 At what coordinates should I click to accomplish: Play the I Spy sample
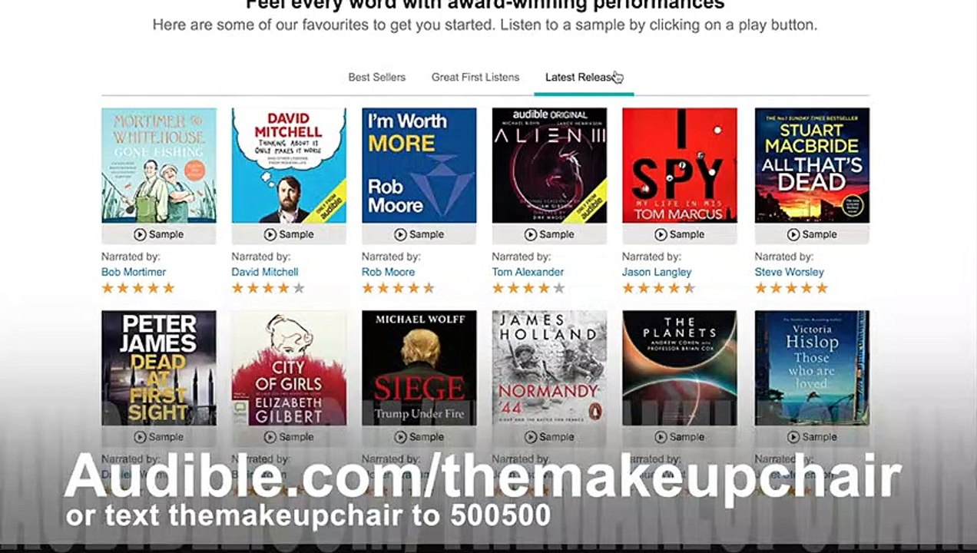(679, 234)
